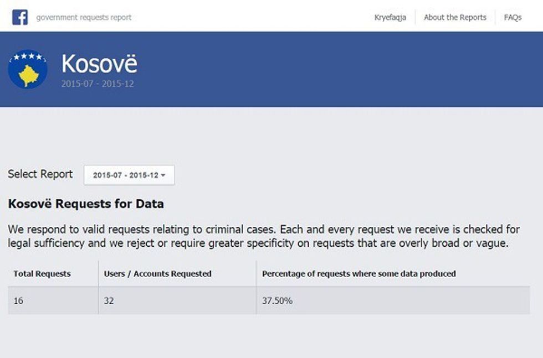Open About the Reports
The height and width of the screenshot is (358, 543).
click(455, 17)
